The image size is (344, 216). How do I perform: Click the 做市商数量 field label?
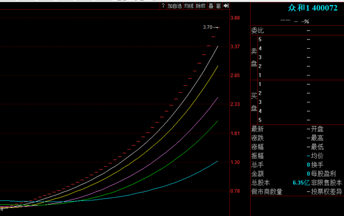point(267,191)
